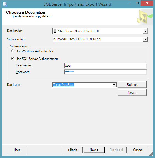Viewport: 155px width, 158px height.
Task: Expand the Destination provider dropdown arrow
Action: point(145,31)
